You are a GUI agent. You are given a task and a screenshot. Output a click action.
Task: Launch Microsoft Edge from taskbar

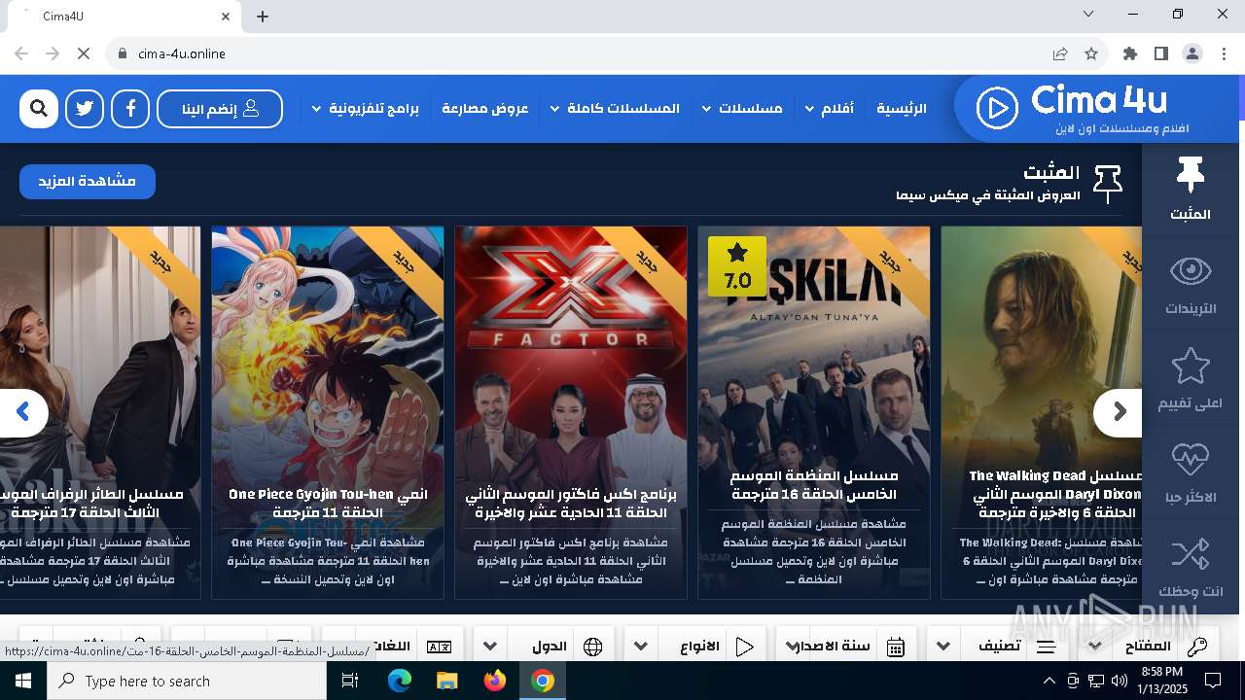(x=400, y=681)
